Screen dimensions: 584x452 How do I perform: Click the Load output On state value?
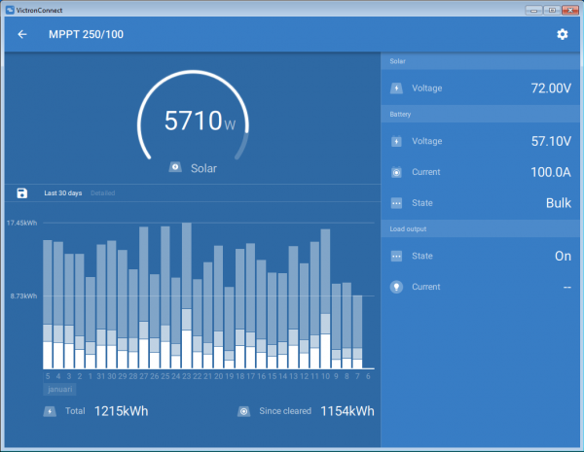pyautogui.click(x=561, y=256)
